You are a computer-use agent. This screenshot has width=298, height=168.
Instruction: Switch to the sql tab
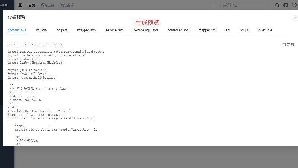[228, 30]
